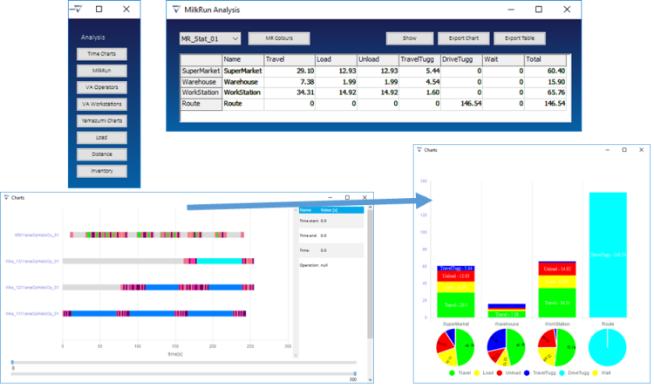Select the Wait column header
The width and height of the screenshot is (654, 389).
pos(503,59)
